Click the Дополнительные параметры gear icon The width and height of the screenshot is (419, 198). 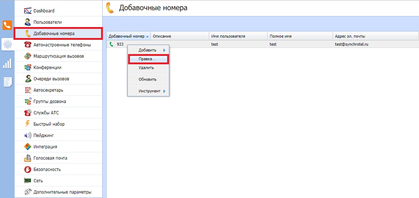[28, 192]
